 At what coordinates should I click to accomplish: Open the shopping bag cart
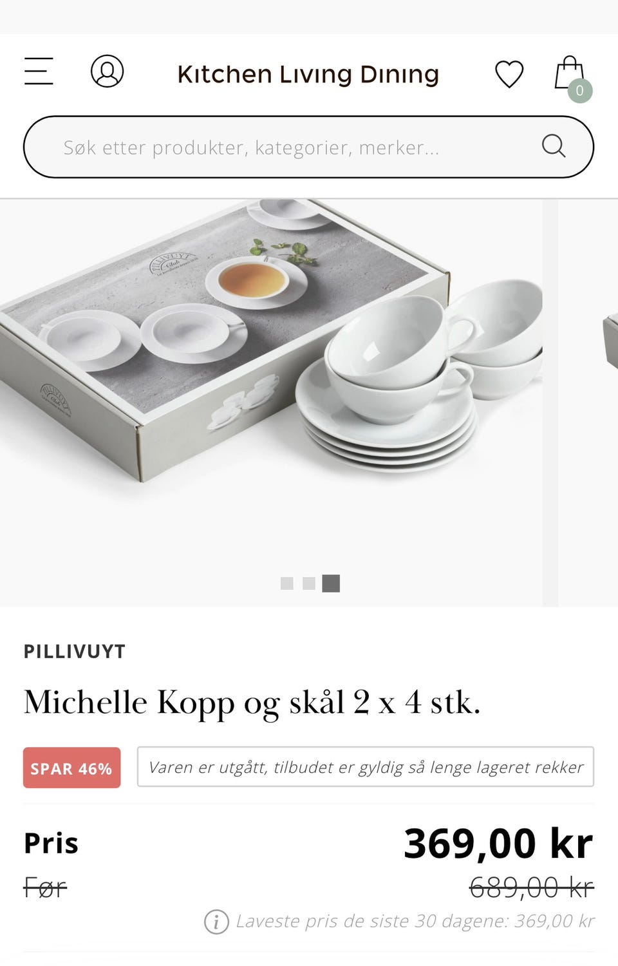pyautogui.click(x=569, y=72)
